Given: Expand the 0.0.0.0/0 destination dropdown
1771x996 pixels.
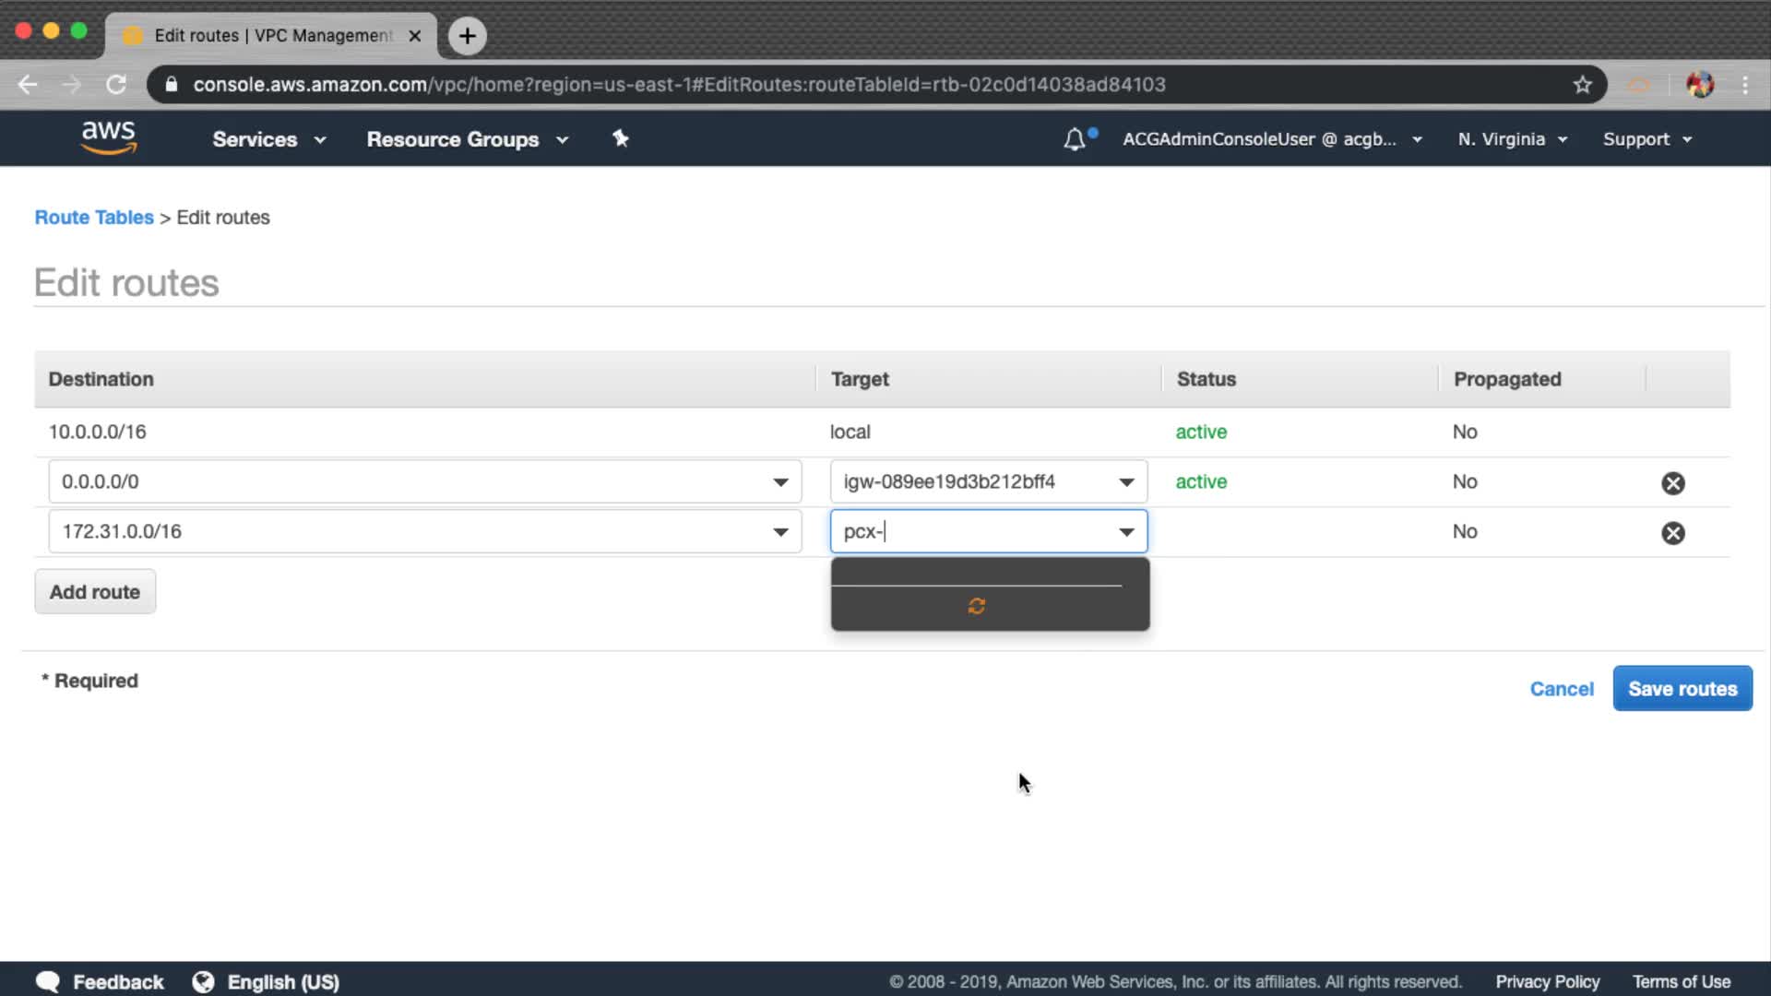Looking at the screenshot, I should (780, 482).
